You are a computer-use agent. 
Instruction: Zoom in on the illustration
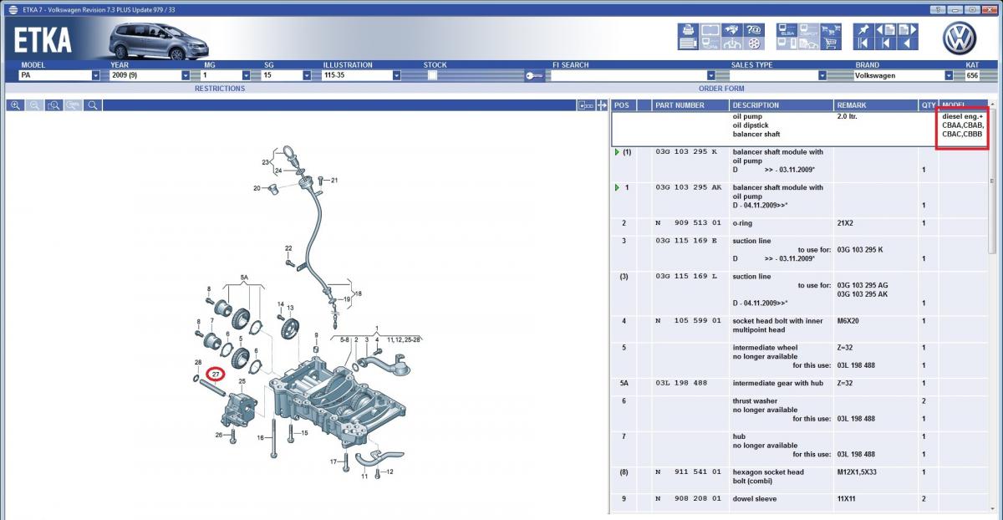pyautogui.click(x=15, y=105)
